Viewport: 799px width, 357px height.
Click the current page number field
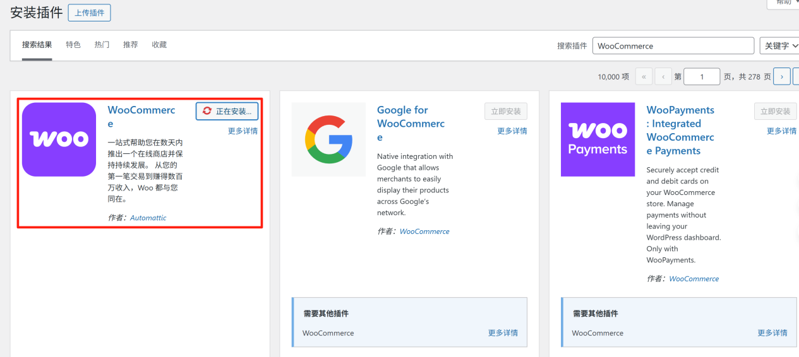click(x=702, y=76)
